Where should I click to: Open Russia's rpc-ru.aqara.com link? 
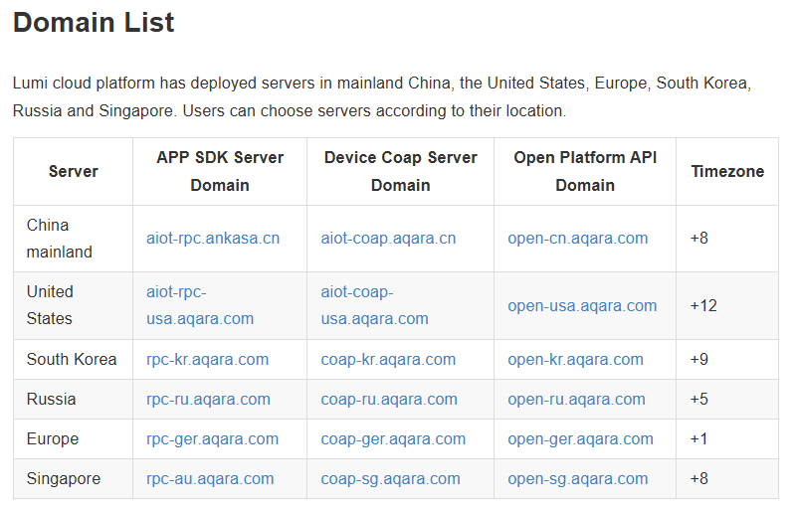[208, 400]
